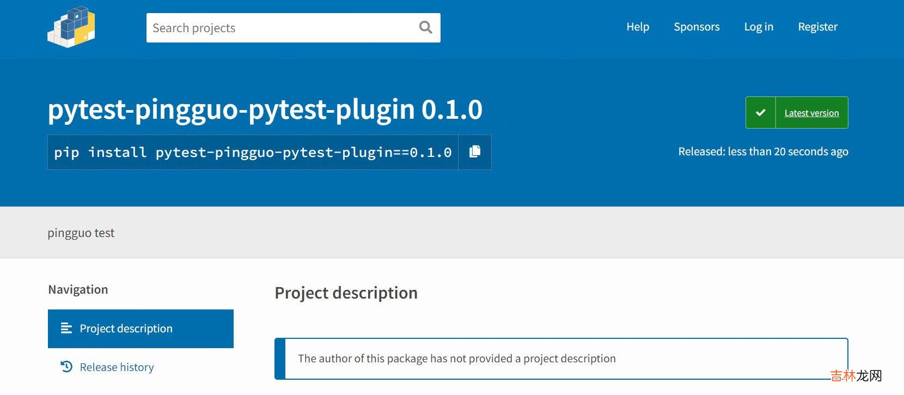
Task: Open the Register page
Action: click(817, 27)
